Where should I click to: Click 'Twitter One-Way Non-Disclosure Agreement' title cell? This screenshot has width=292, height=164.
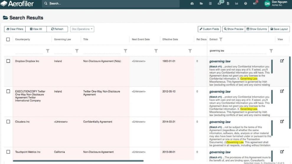102,93
